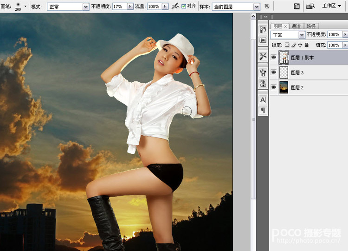Click the layer 不透明度 100% field
The height and width of the screenshot is (251, 348).
point(335,34)
